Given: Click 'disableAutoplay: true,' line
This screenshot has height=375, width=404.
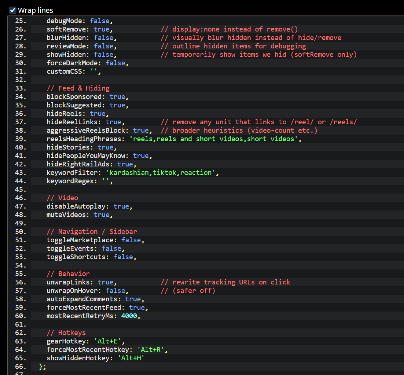Looking at the screenshot, I should (89, 206).
